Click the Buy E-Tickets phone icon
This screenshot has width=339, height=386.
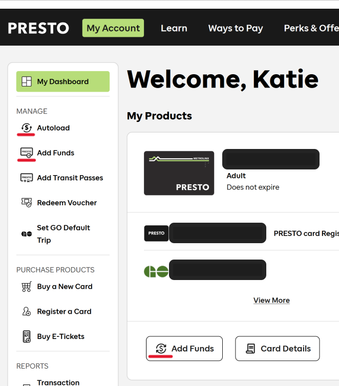pos(27,336)
